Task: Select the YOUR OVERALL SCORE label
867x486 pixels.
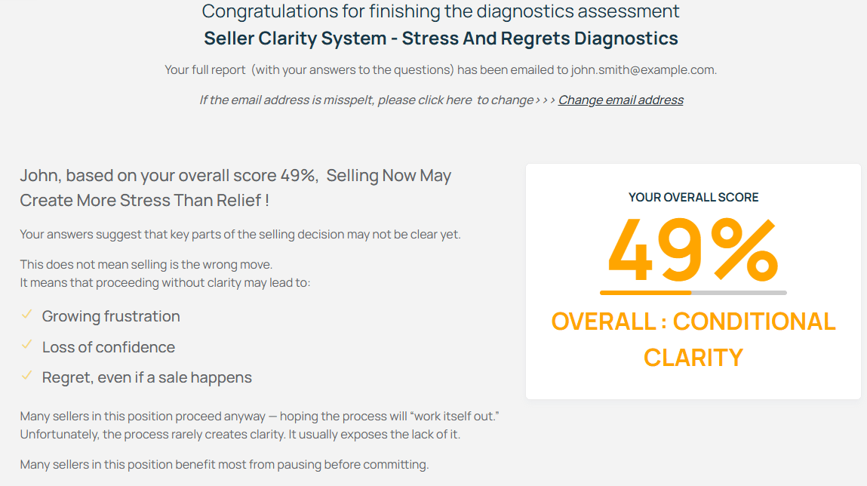Action: [693, 198]
